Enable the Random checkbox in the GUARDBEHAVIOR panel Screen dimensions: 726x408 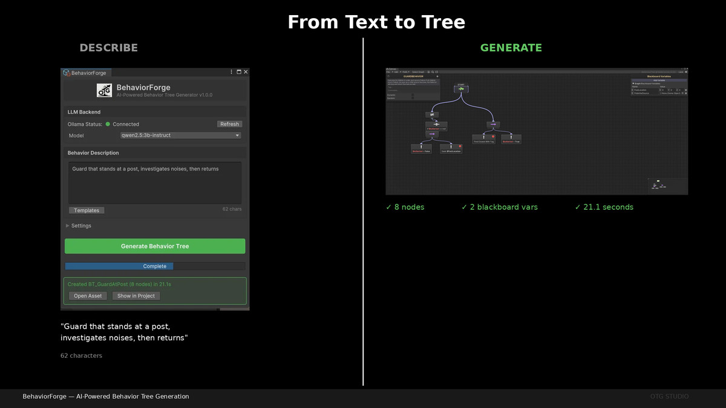(x=413, y=98)
